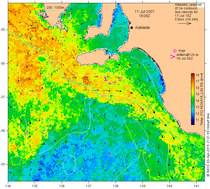
Task: Click the date text 17-Jul-2007
Action: pos(144,12)
